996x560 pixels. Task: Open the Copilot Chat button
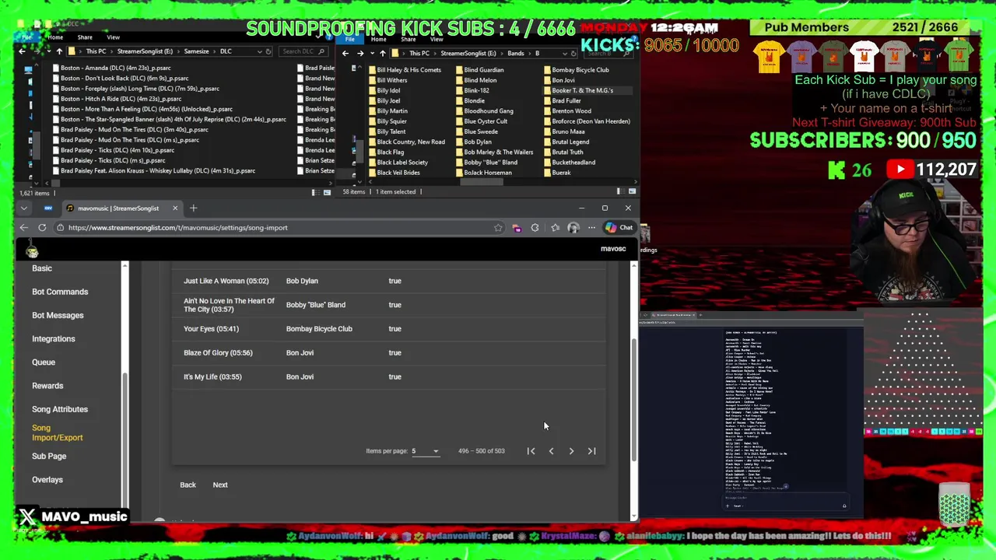click(619, 228)
